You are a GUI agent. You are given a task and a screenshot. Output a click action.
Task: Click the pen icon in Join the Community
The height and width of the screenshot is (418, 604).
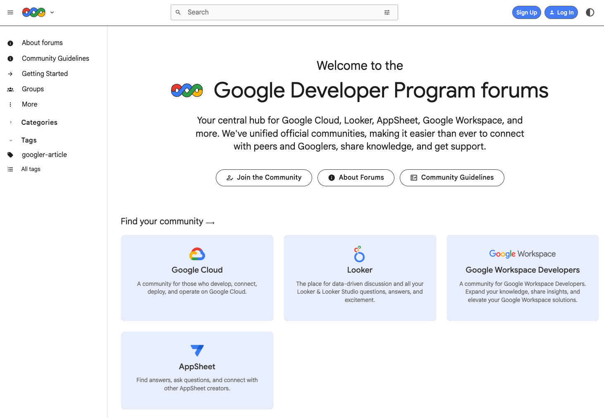click(230, 178)
